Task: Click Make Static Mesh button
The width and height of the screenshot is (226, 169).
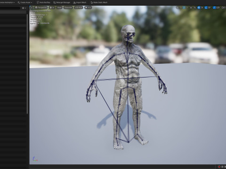Action: 99,2
